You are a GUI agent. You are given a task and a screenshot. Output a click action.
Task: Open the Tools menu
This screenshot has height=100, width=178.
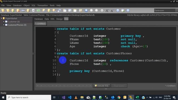(x=52, y=6)
